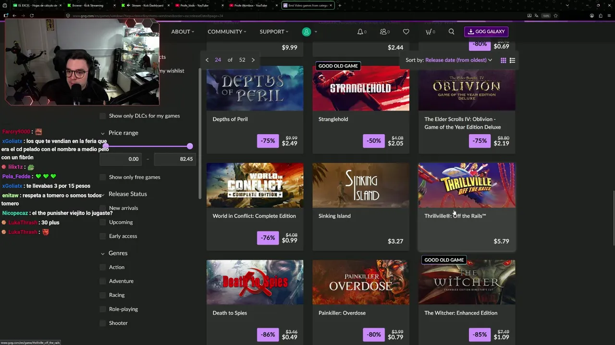Check the New arrivals filter
Image resolution: width=615 pixels, height=345 pixels.
click(103, 208)
